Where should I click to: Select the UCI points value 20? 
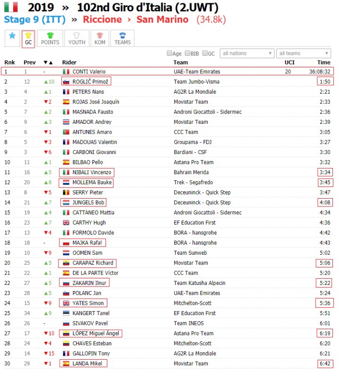pos(288,72)
